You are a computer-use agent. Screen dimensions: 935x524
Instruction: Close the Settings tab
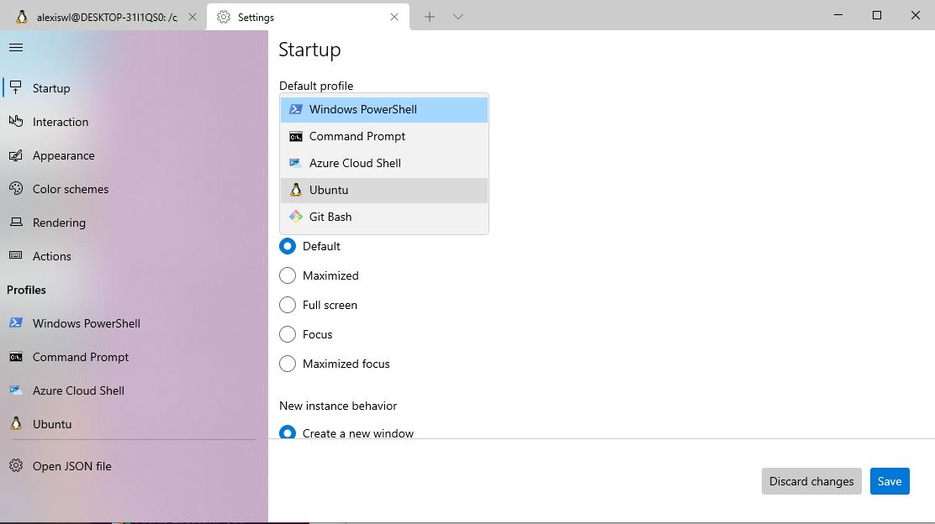(394, 17)
